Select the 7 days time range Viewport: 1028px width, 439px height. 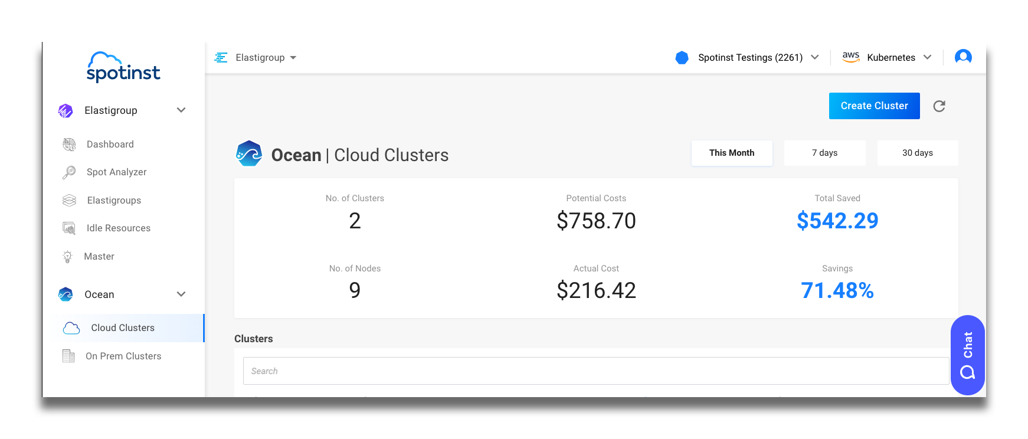[824, 153]
